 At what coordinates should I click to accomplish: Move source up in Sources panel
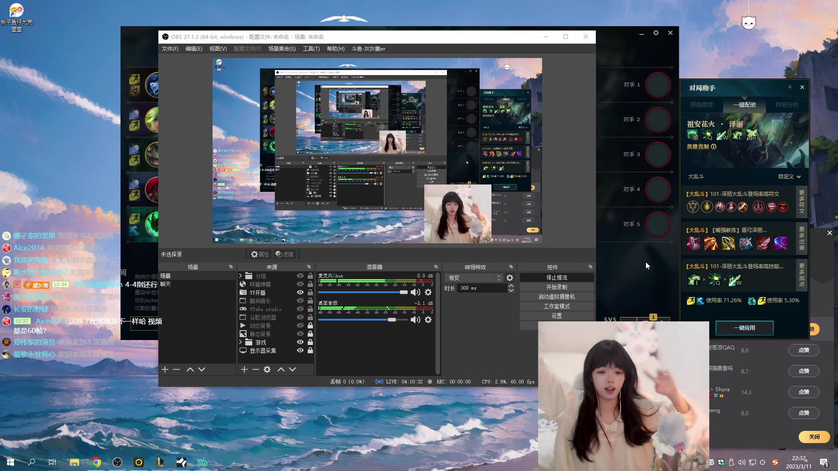pyautogui.click(x=281, y=369)
